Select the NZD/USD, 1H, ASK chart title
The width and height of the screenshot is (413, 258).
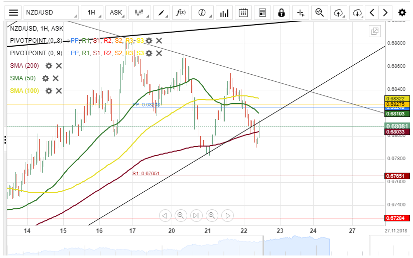click(x=37, y=29)
